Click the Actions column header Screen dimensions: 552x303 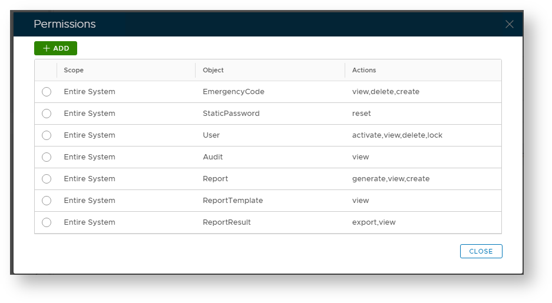[x=364, y=70]
